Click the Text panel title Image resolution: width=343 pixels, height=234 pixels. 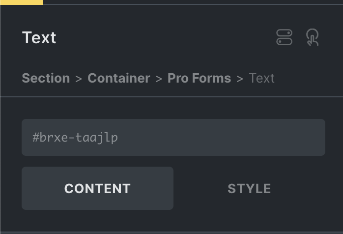(x=39, y=38)
